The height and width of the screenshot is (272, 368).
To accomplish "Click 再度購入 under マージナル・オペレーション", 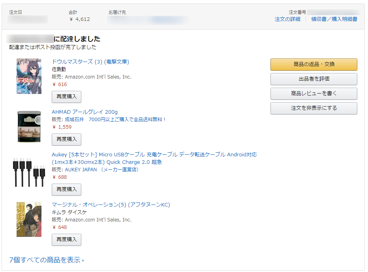I will coord(66,240).
